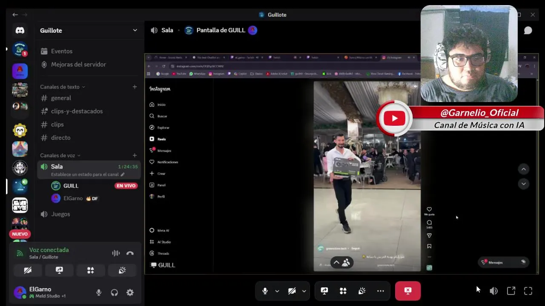Click the next reel down arrow

524,184
